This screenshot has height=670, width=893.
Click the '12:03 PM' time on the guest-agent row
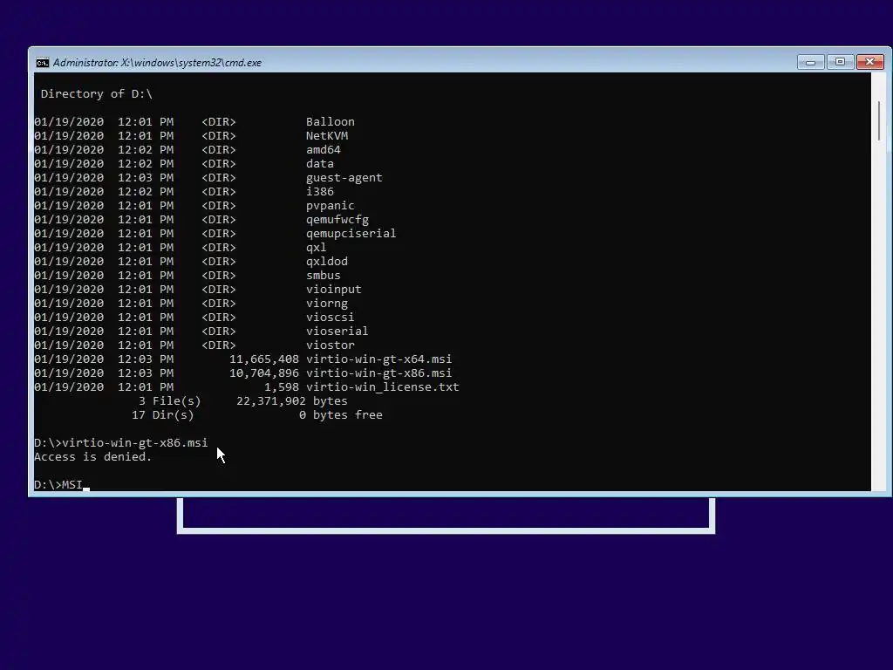pos(146,178)
